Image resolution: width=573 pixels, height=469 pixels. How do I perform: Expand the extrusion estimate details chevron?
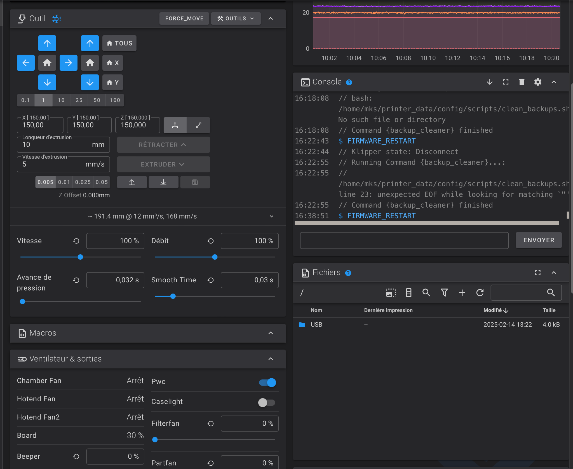pyautogui.click(x=271, y=216)
